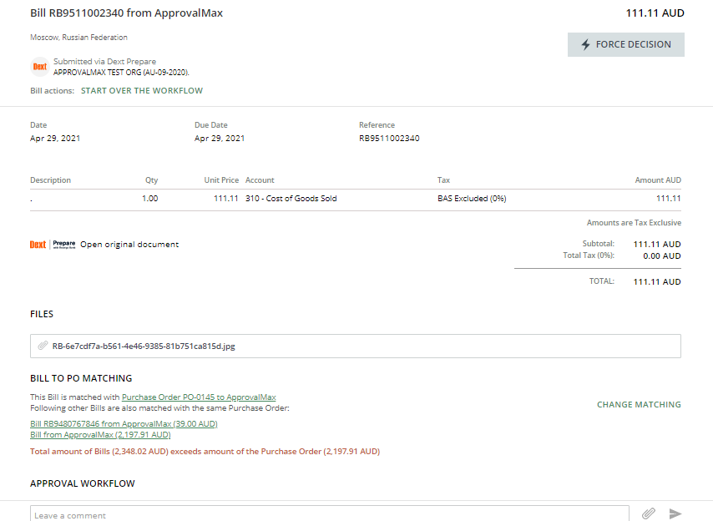Image resolution: width=713 pixels, height=521 pixels.
Task: Click the Approval Workflow heading
Action: tap(83, 483)
